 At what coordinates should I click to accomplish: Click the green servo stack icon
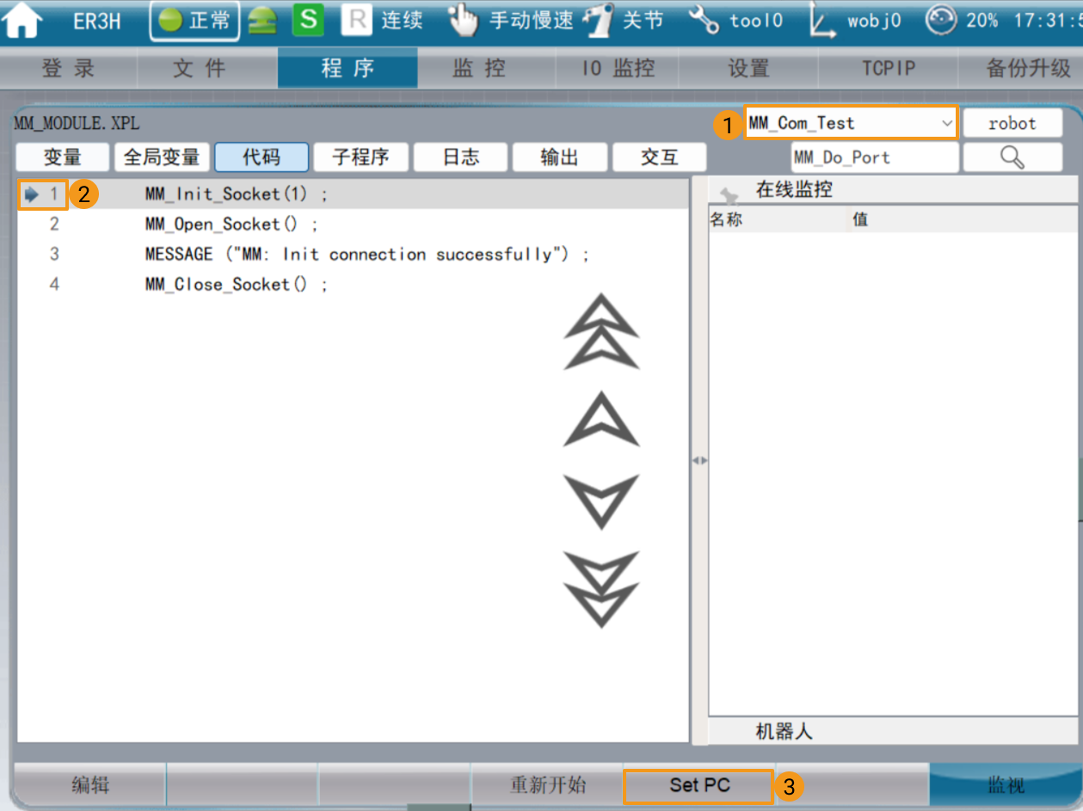click(x=262, y=22)
